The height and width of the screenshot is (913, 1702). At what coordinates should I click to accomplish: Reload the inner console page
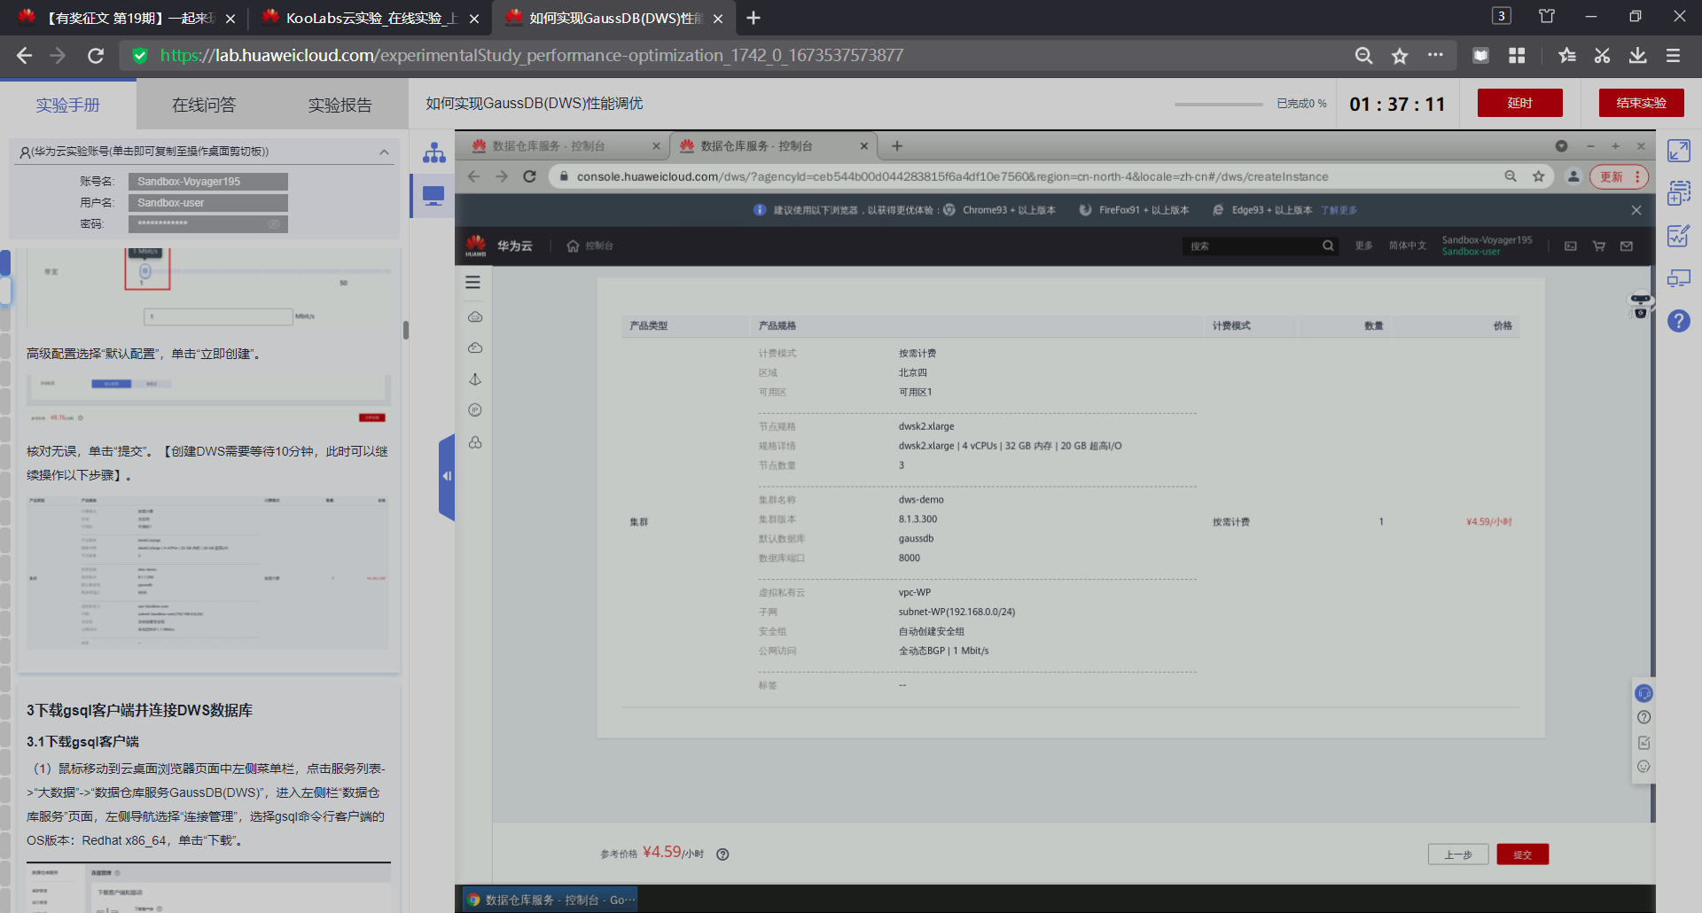(x=530, y=176)
